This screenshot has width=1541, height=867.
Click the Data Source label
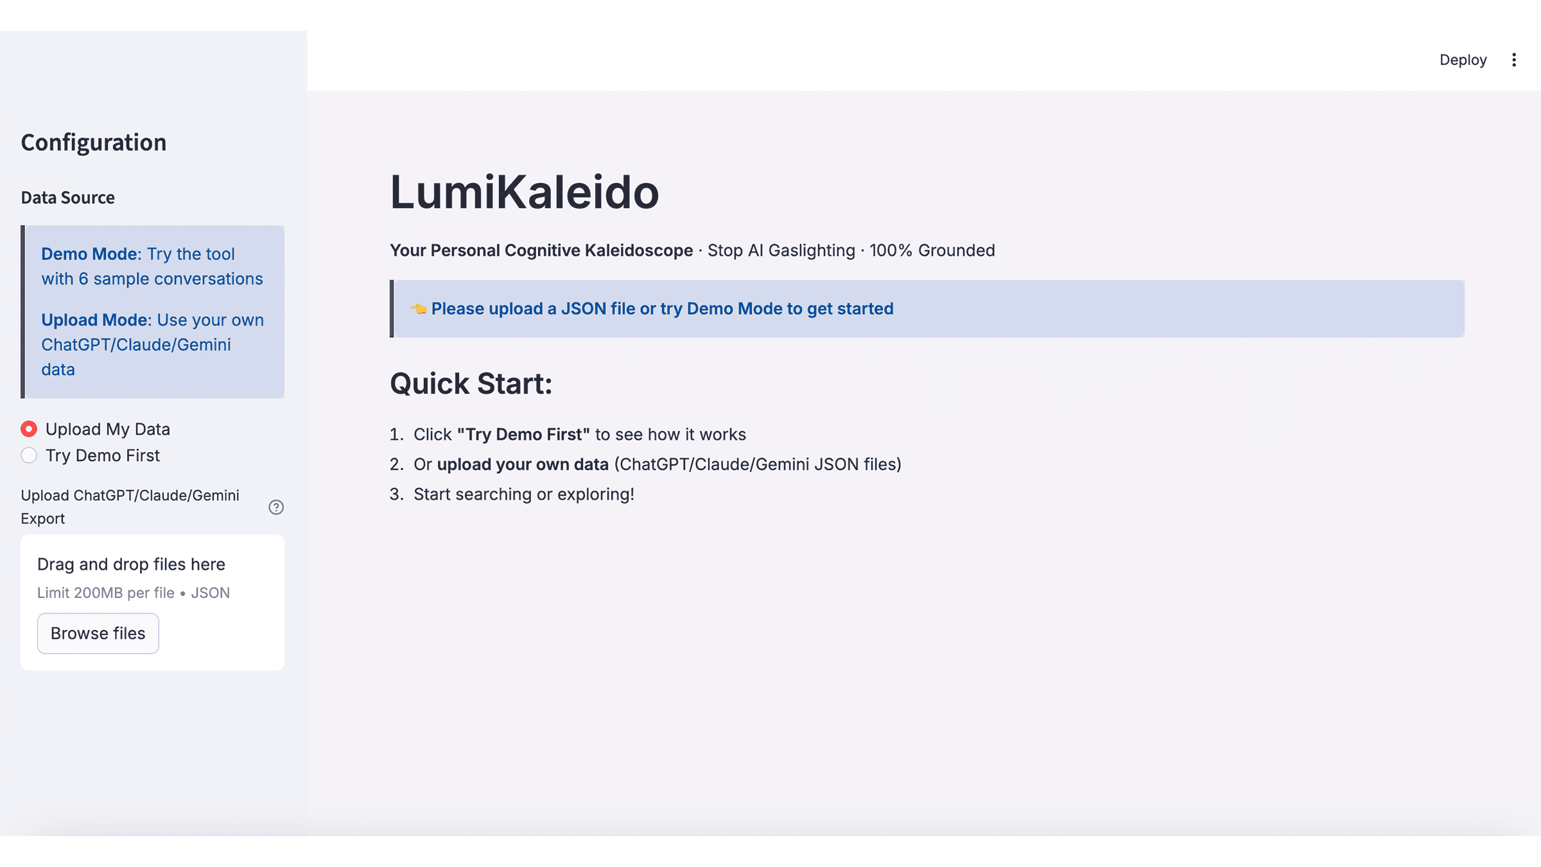click(67, 197)
